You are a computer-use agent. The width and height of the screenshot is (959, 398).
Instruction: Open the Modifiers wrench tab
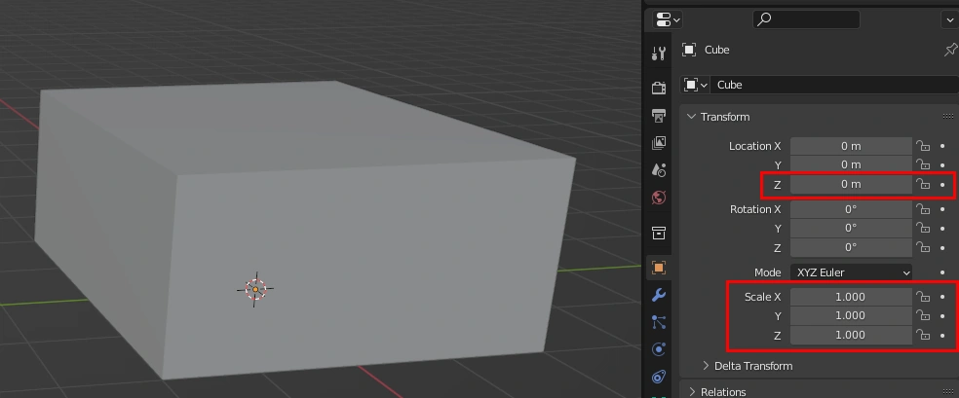coord(659,295)
